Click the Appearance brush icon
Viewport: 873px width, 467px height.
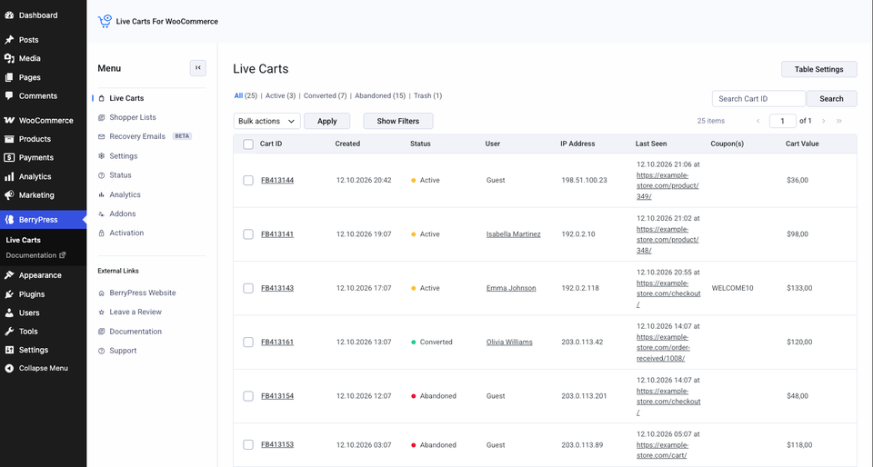[x=9, y=275]
